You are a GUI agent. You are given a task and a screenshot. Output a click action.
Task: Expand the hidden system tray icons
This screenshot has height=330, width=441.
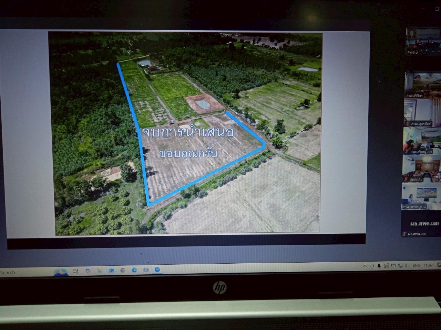coord(365,266)
